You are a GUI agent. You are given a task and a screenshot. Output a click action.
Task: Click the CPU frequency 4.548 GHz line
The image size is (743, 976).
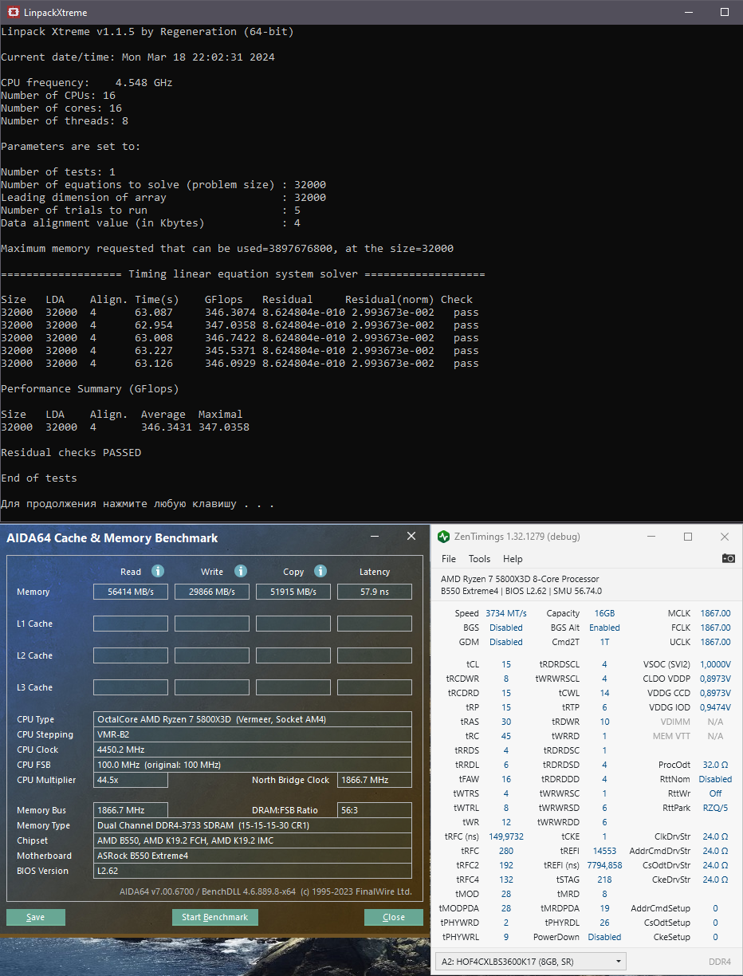87,83
